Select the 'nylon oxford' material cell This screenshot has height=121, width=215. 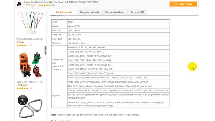(119, 30)
